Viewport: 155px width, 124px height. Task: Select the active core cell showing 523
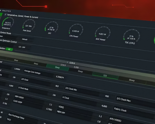(105, 76)
